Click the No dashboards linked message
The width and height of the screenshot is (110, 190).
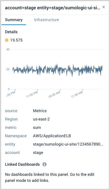50,177
